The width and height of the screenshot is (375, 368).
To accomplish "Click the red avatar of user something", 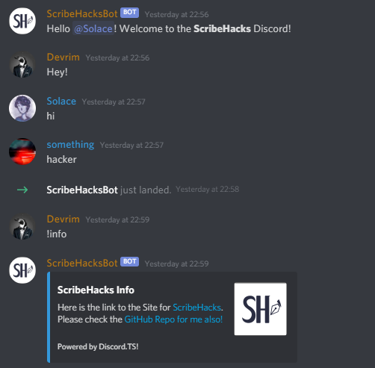I will 22,152.
